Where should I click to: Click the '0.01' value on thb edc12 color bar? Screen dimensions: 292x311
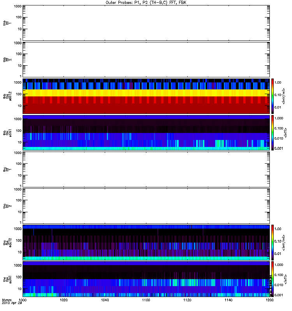278,107
